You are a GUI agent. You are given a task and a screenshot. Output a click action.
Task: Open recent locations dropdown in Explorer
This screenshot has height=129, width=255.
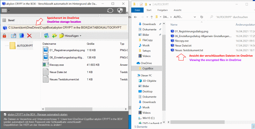click(x=147, y=17)
